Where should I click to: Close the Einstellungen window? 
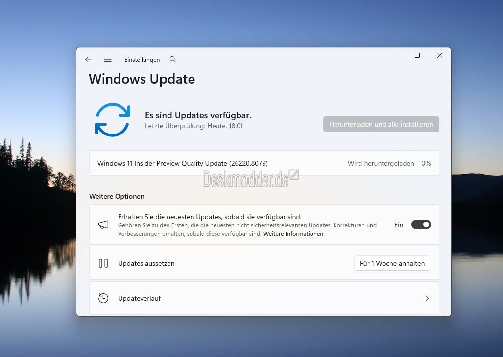tap(440, 55)
